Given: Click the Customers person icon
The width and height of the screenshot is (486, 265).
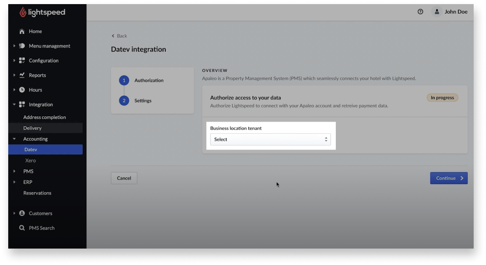Looking at the screenshot, I should (x=22, y=213).
